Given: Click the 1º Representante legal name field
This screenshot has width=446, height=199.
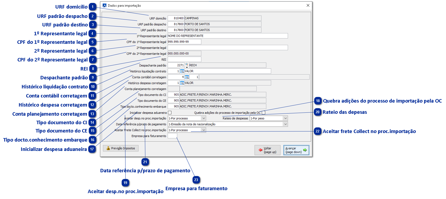Looking at the screenshot, I should tap(228, 36).
